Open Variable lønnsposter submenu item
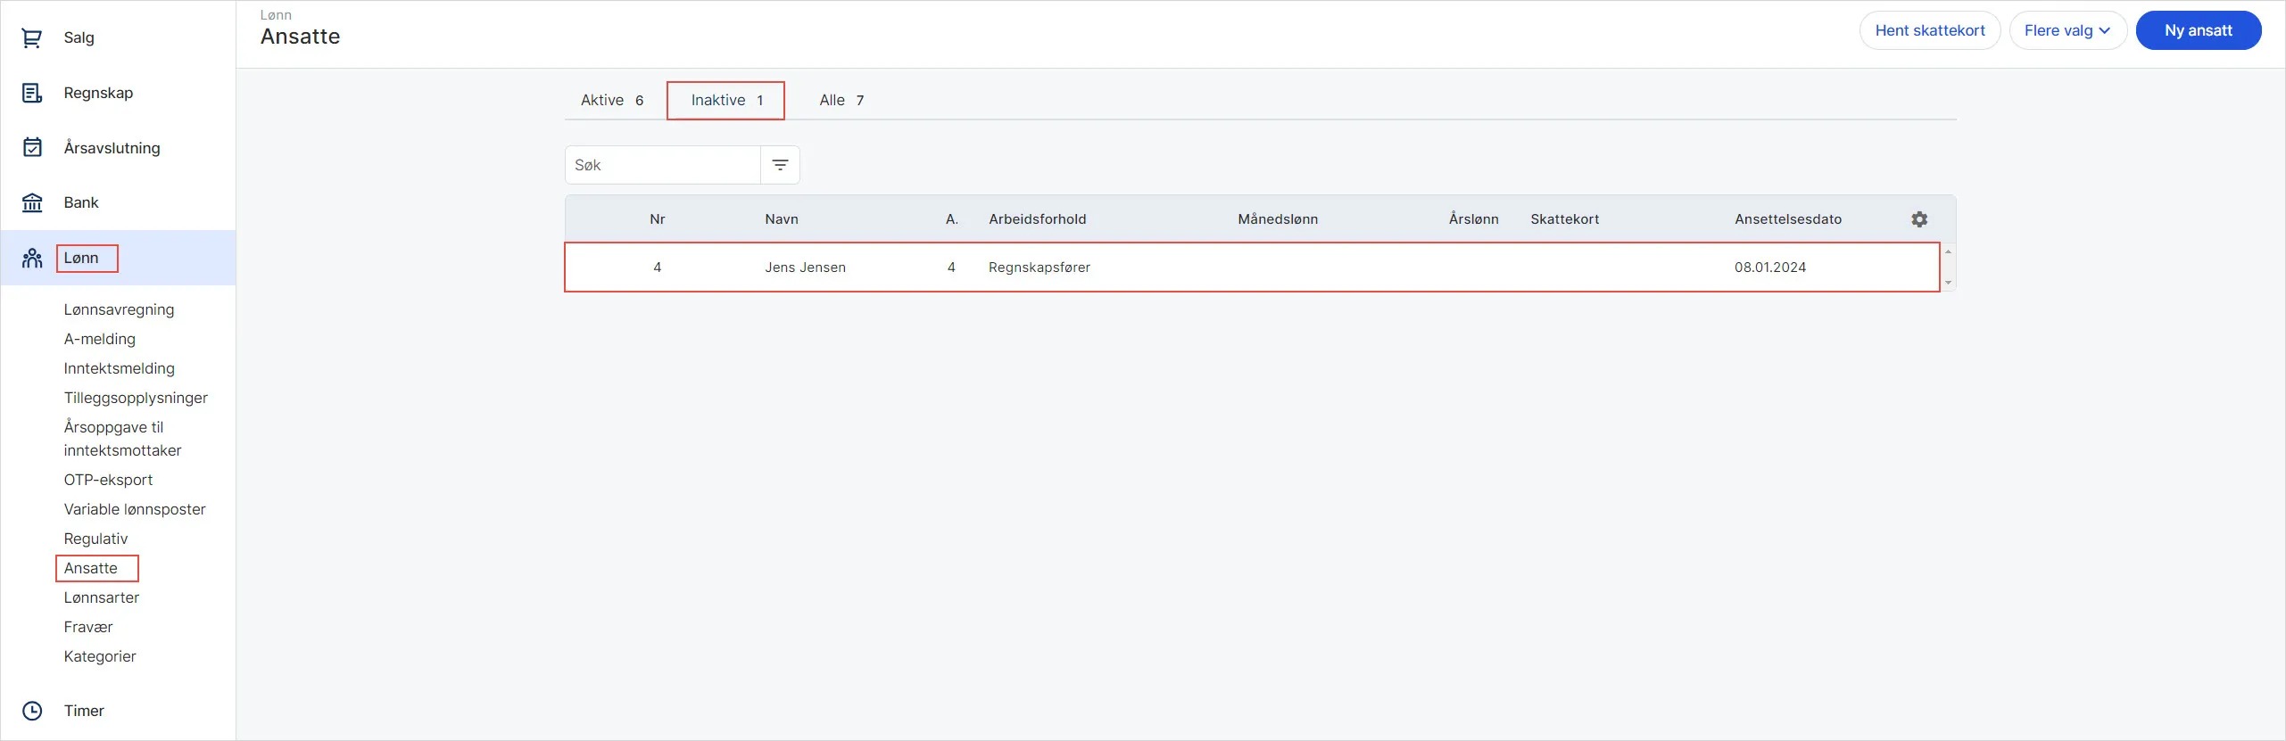Viewport: 2286px width, 741px height. pyautogui.click(x=135, y=509)
